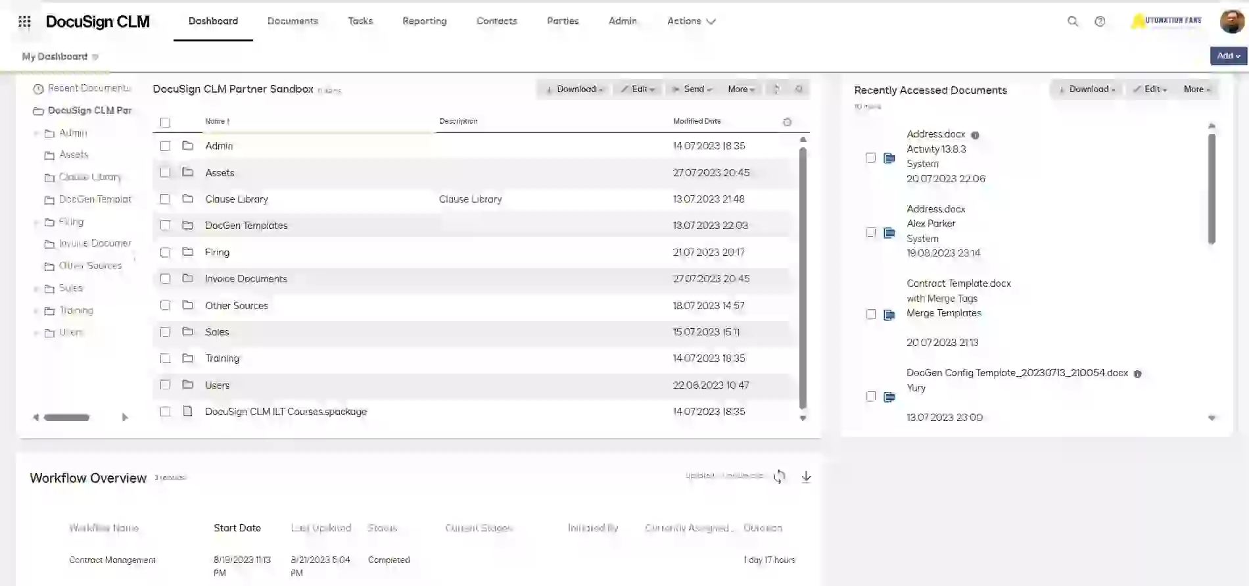Click the Users folder icon in list
1249x586 pixels.
pos(187,385)
